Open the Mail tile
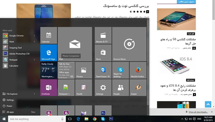 (x=75, y=44)
